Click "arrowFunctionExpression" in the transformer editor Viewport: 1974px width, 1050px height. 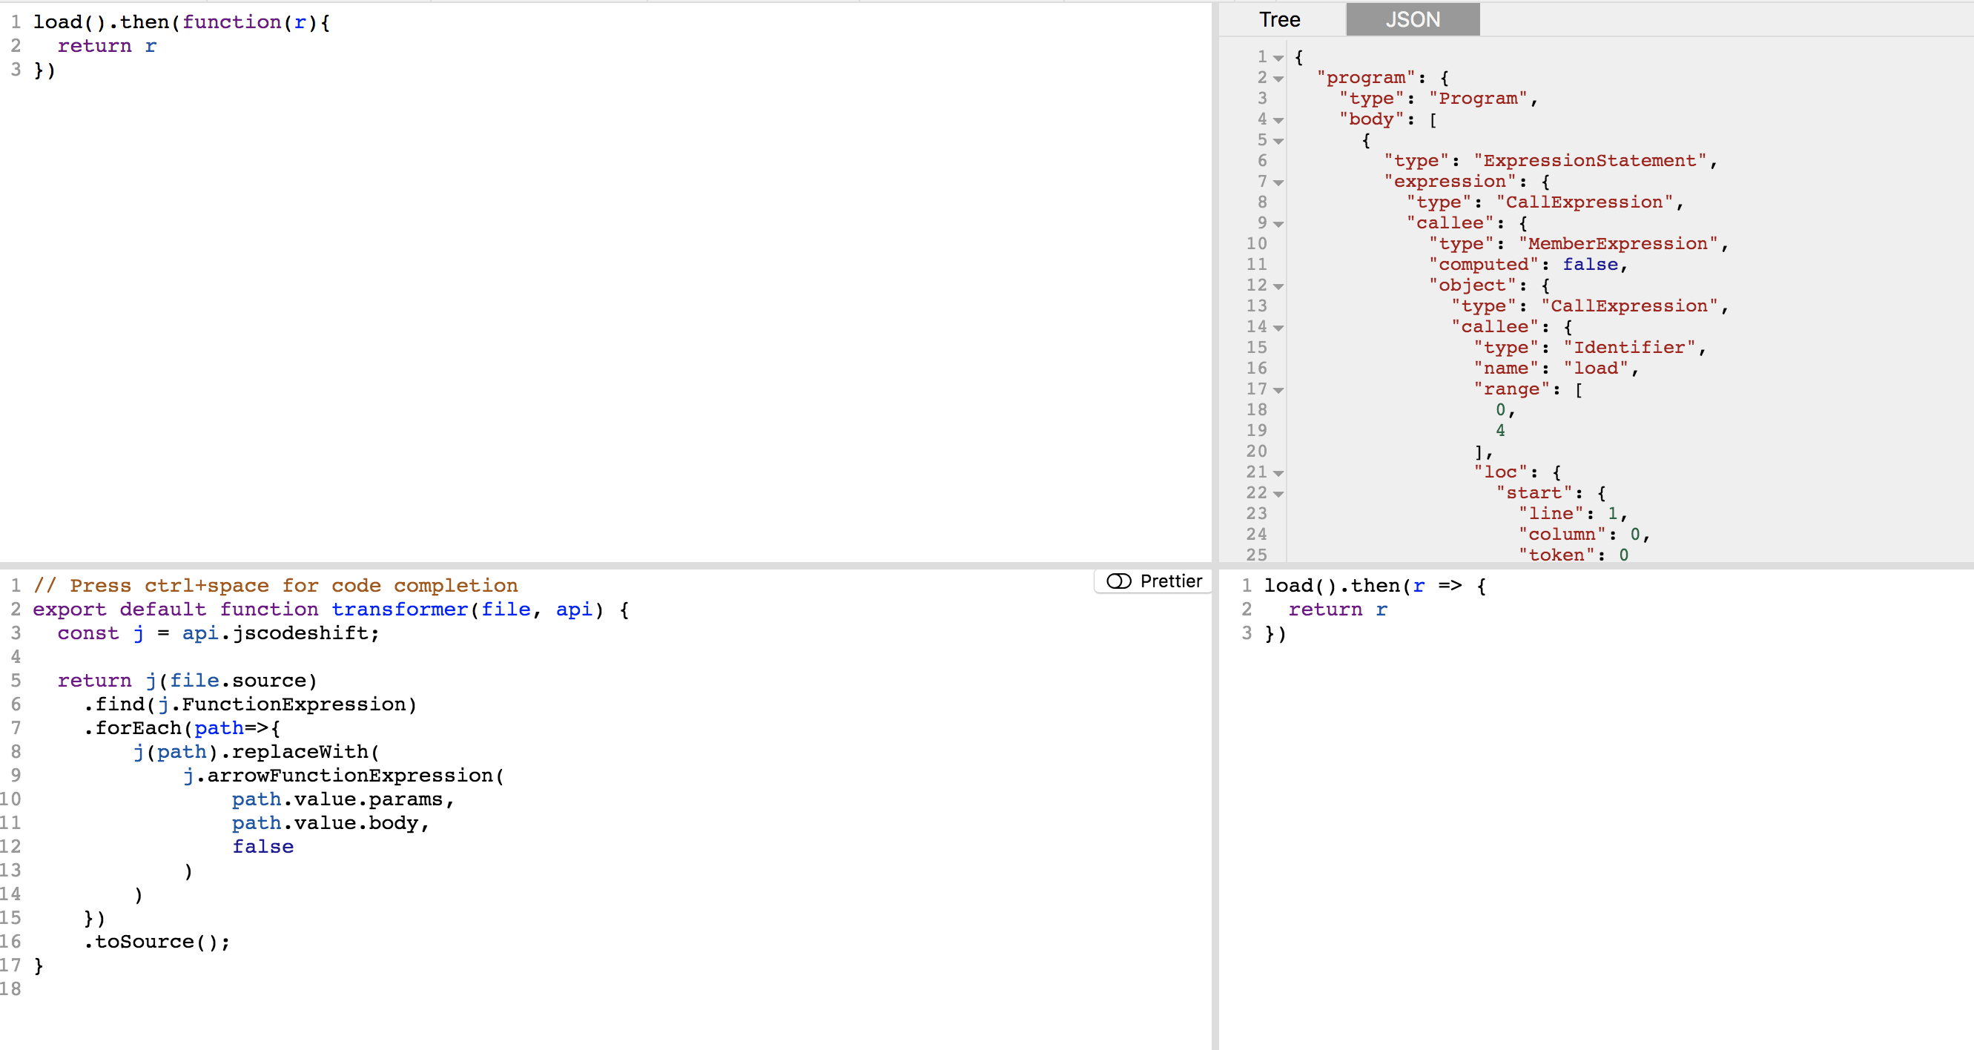pyautogui.click(x=349, y=776)
